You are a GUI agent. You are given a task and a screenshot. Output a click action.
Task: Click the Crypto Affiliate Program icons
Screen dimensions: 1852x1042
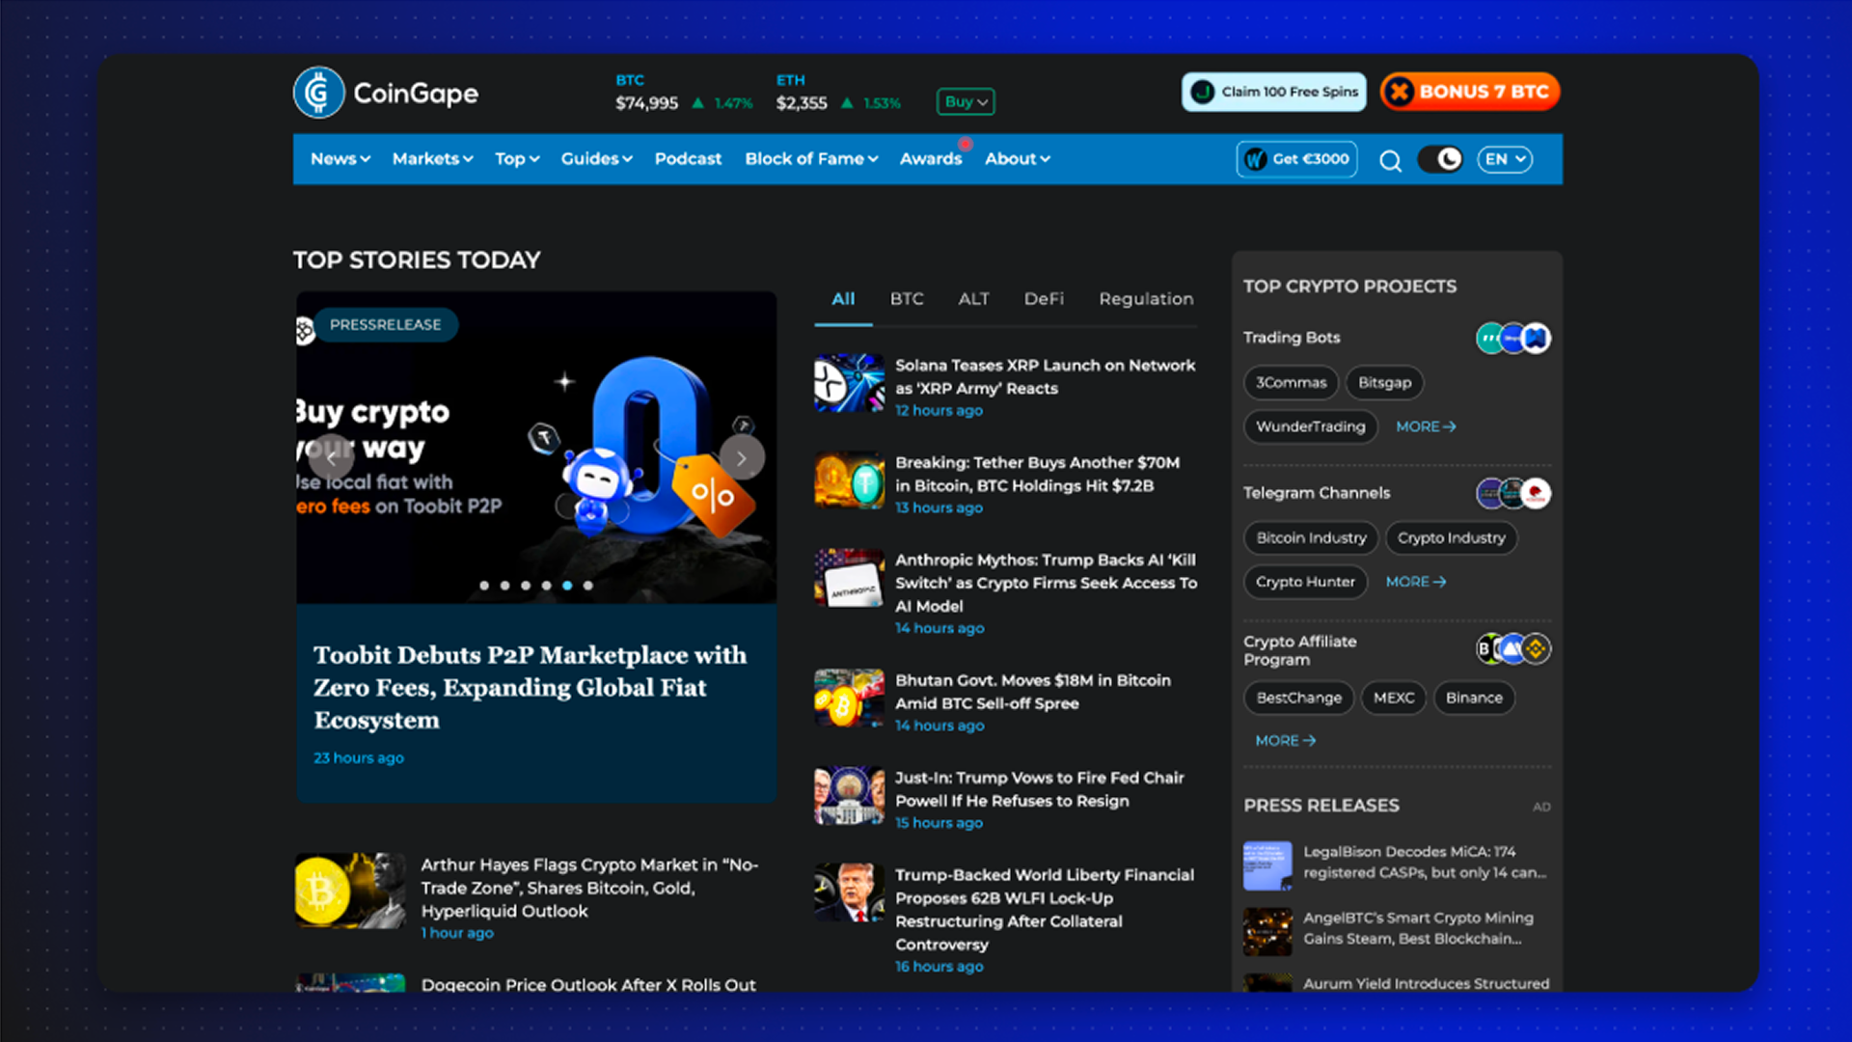coord(1512,649)
